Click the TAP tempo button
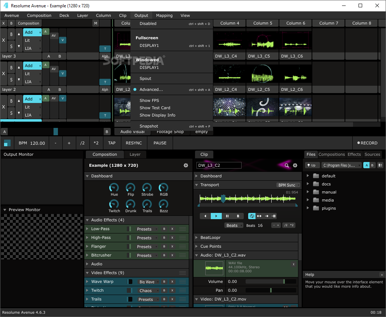Image resolution: width=386 pixels, height=317 pixels. click(112, 143)
